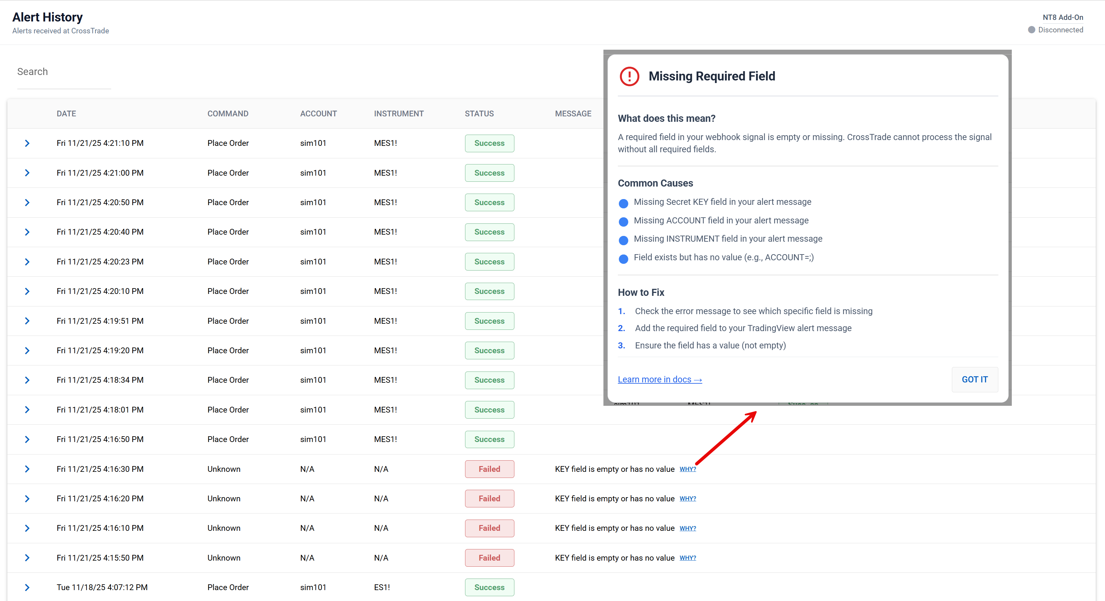Click Failed badge on 4:16:10 PM row
1105x601 pixels.
(x=489, y=528)
